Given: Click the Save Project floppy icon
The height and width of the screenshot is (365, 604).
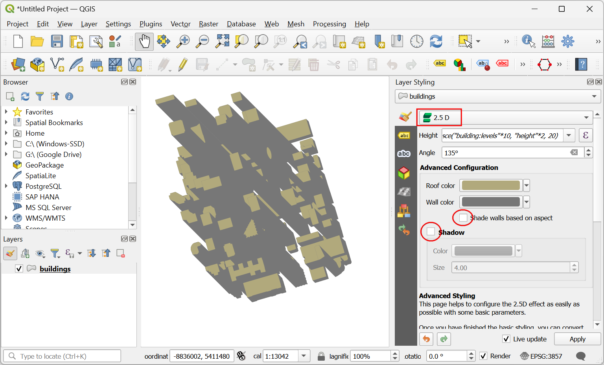Looking at the screenshot, I should [57, 41].
